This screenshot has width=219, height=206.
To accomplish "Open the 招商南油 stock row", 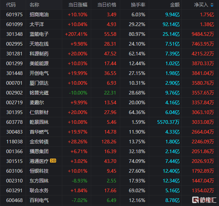I will pyautogui.click(x=109, y=14).
